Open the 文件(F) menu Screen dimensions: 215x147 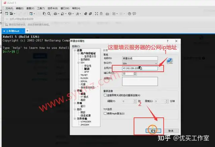[x=9, y=8]
